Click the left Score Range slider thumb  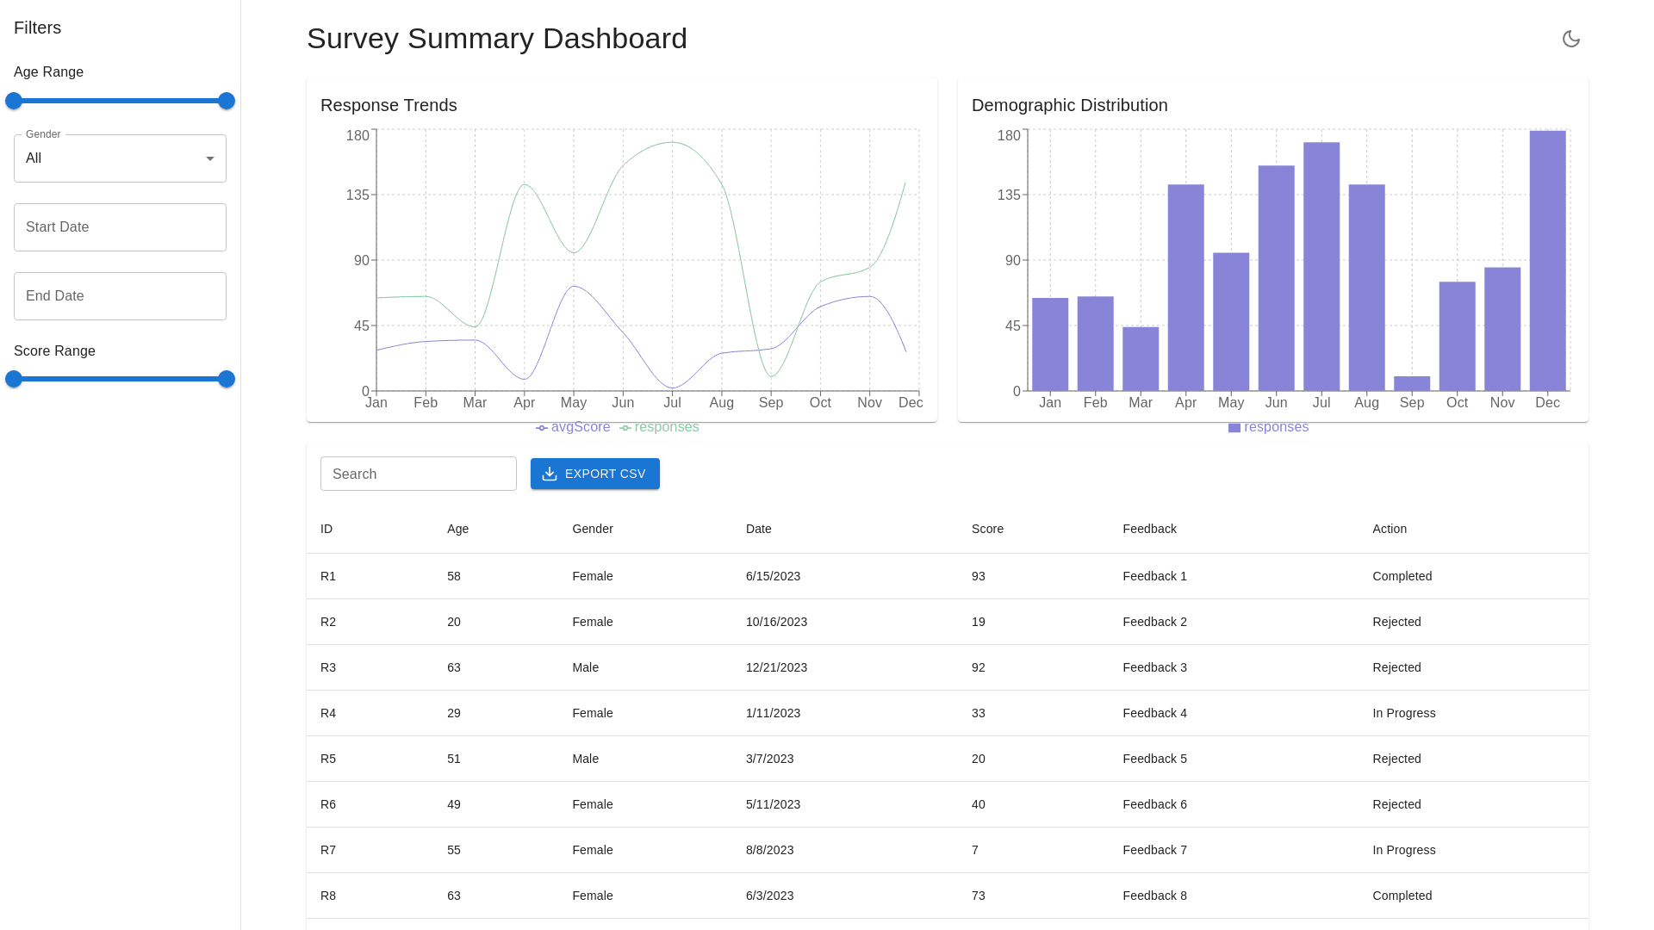pos(14,379)
